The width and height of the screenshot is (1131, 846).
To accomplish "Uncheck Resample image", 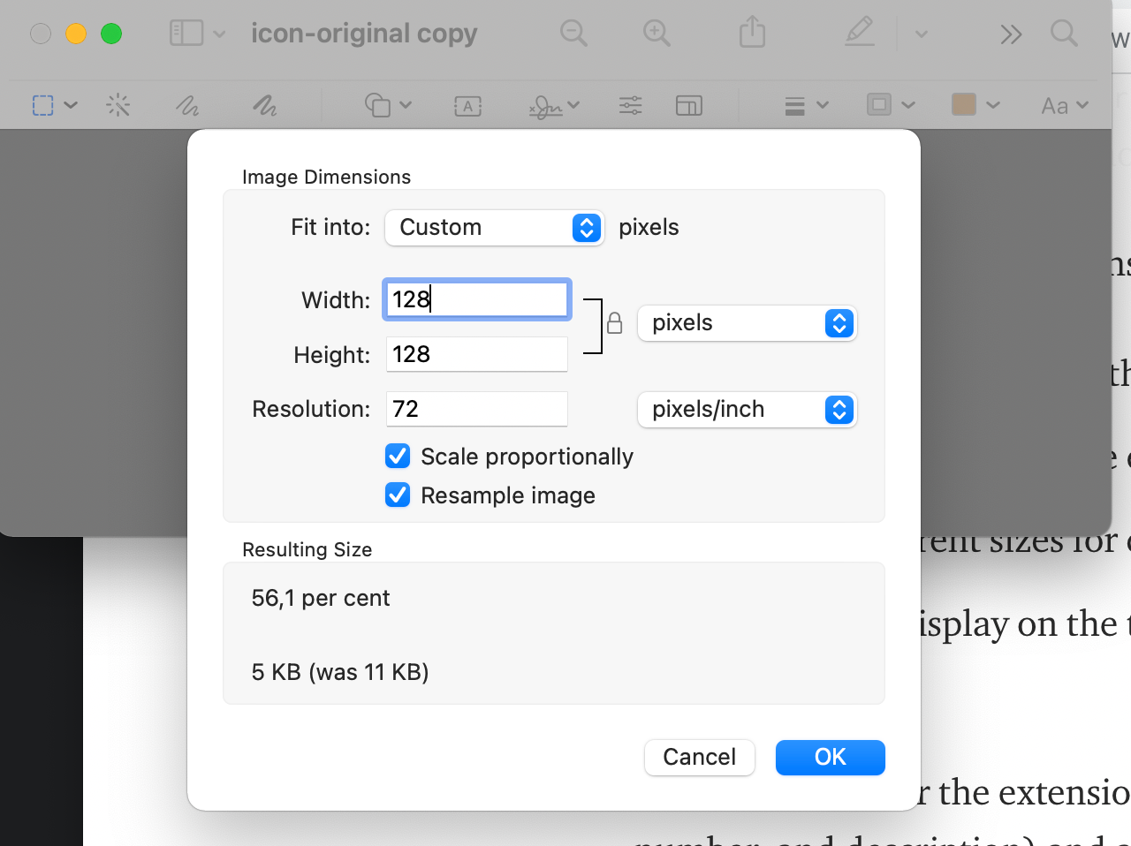I will click(398, 495).
